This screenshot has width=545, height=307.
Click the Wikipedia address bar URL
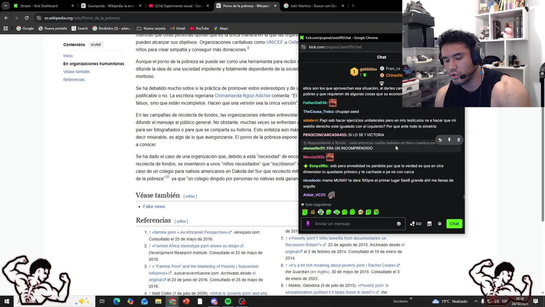tap(82, 18)
